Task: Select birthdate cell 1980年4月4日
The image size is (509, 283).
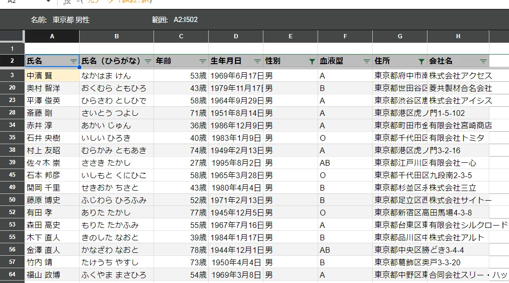Action: [236, 188]
